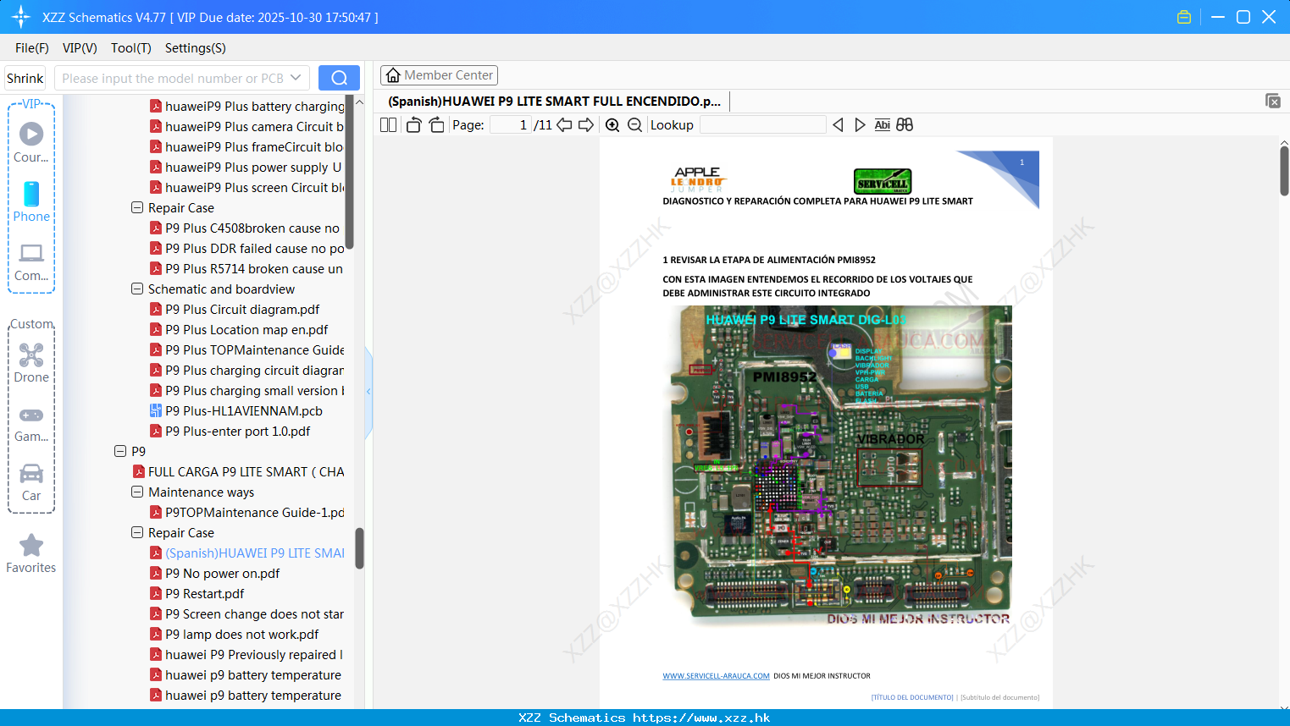This screenshot has height=726, width=1290.
Task: Open P9 No power on.pdf
Action: (x=223, y=573)
